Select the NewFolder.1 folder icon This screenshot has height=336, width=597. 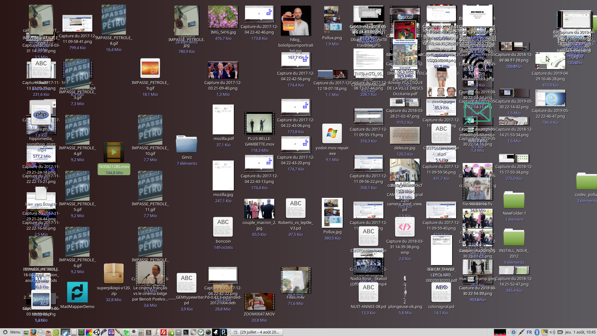click(514, 200)
